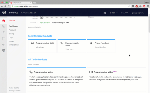Click the page vertical scrollbar
This screenshot has width=150, height=93.
coord(149,23)
